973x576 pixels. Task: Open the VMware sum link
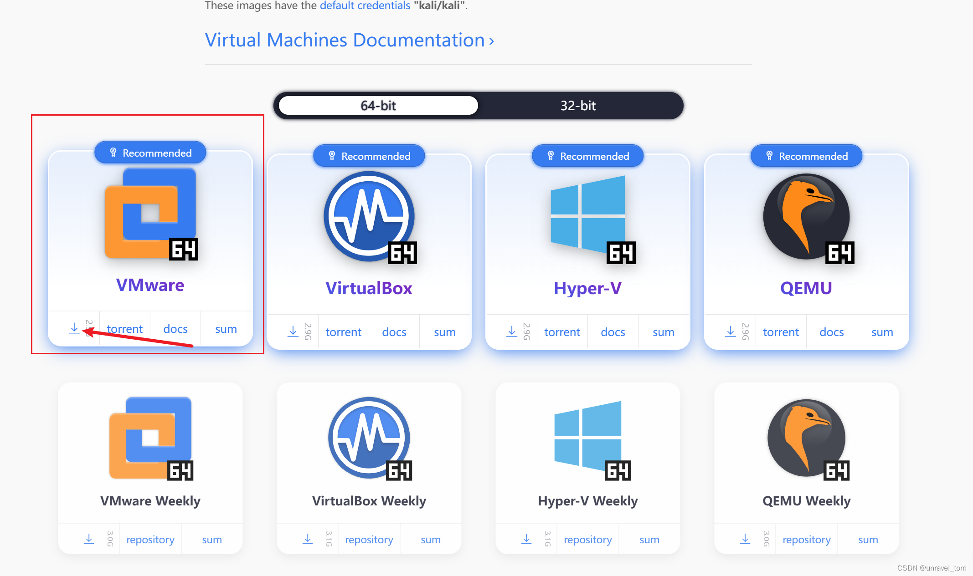pos(226,329)
